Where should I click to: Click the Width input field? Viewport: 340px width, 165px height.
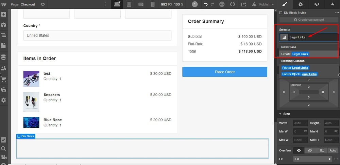coord(300,123)
